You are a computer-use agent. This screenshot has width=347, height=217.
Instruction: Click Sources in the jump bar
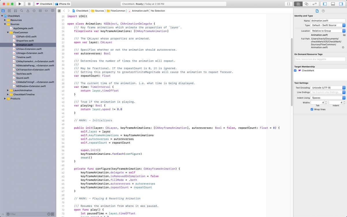[97, 11]
